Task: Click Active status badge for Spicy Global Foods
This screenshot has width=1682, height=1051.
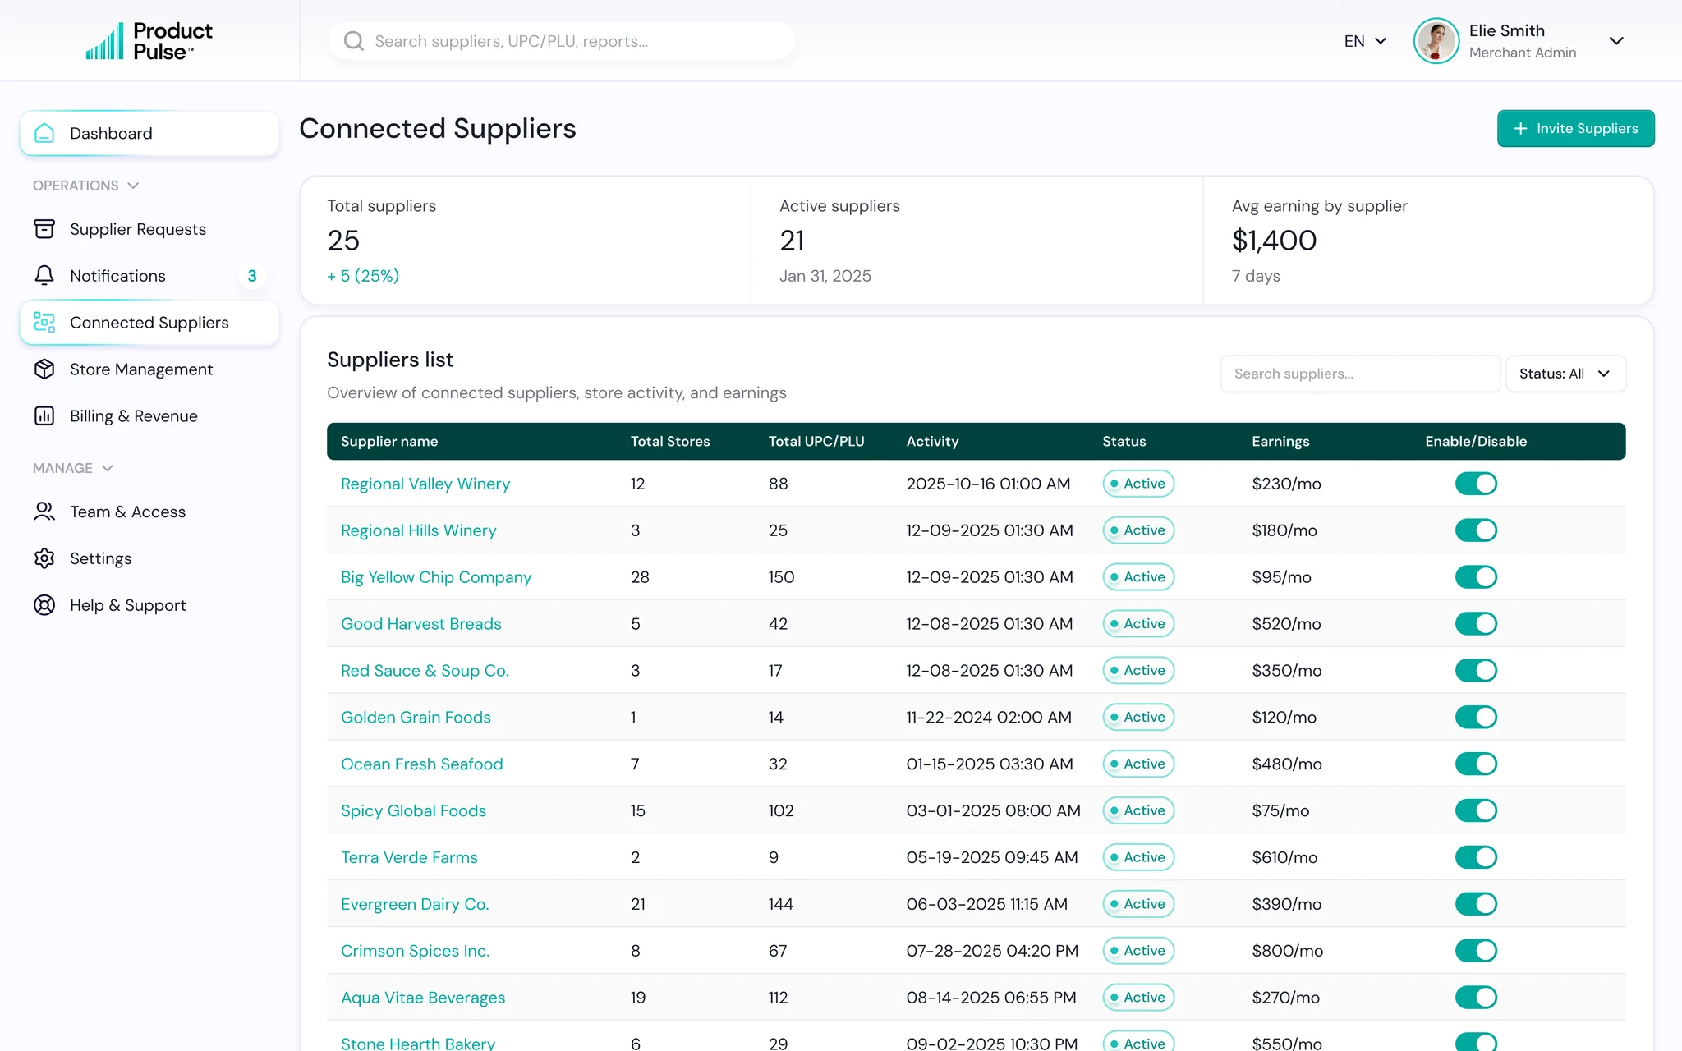Action: (x=1138, y=811)
